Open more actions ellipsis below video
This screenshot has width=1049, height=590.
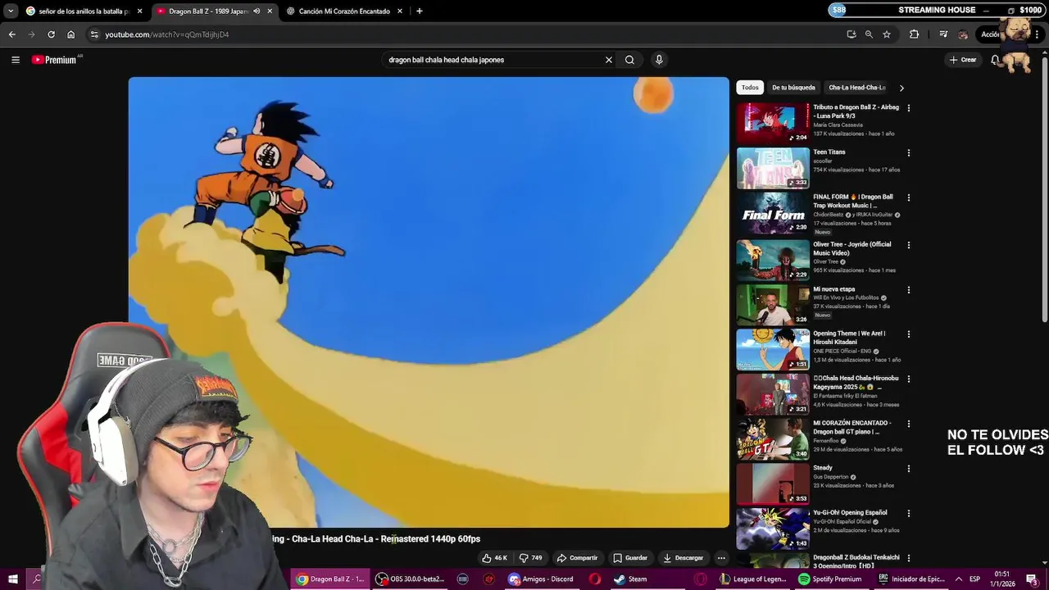tap(721, 558)
